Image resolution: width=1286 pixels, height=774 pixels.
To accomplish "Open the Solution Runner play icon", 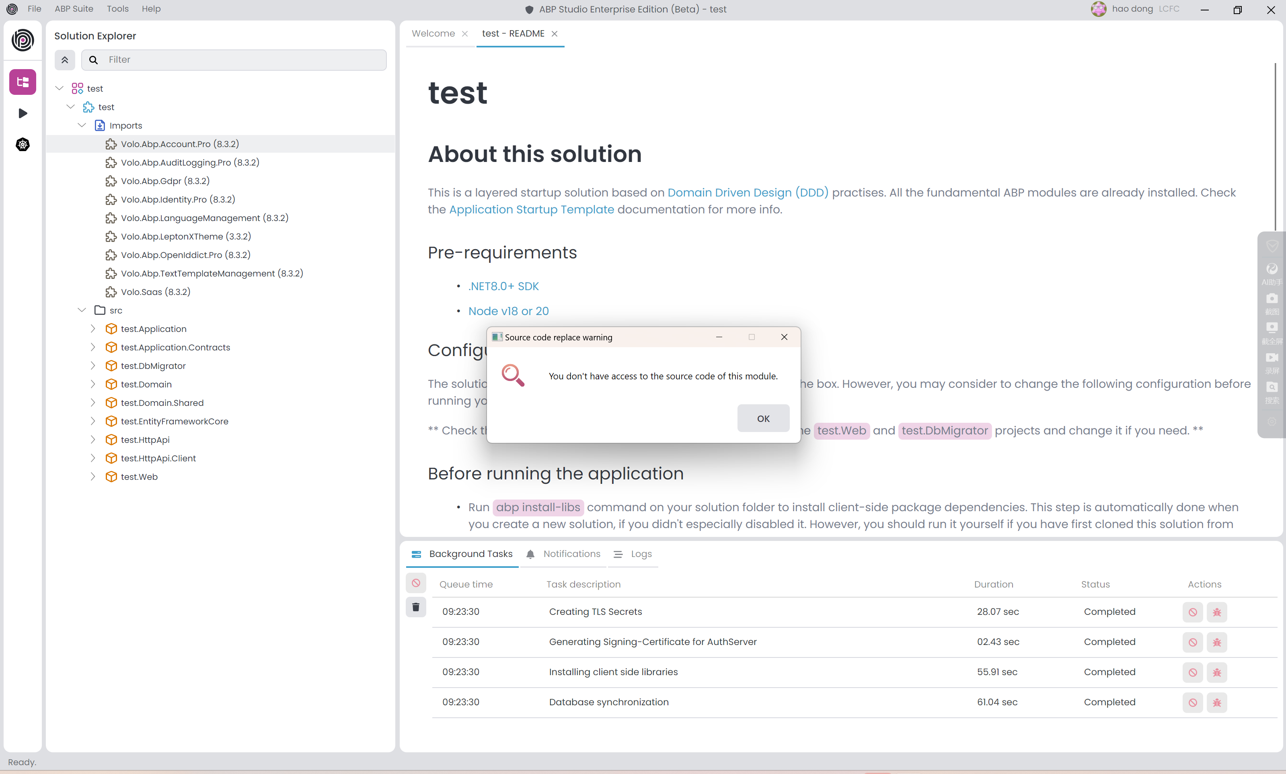I will (x=23, y=113).
